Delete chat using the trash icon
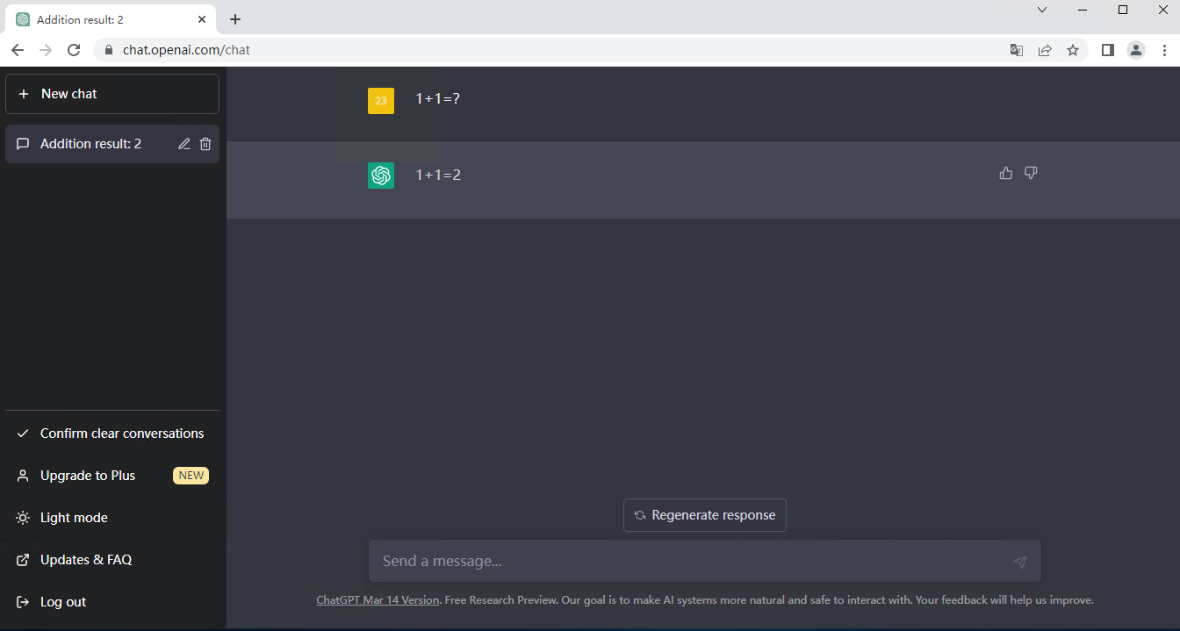Screen dimensions: 1180x631 [205, 144]
